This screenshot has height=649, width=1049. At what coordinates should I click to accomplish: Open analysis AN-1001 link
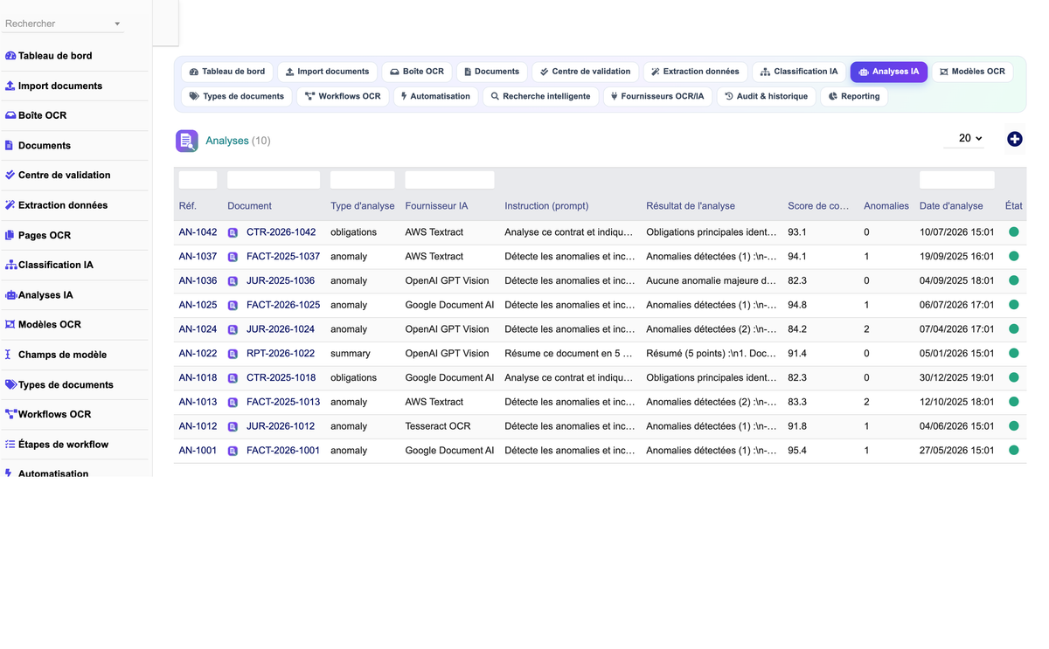tap(198, 451)
